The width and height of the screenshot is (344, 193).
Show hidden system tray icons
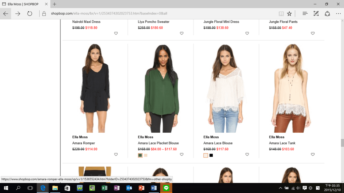click(281, 188)
